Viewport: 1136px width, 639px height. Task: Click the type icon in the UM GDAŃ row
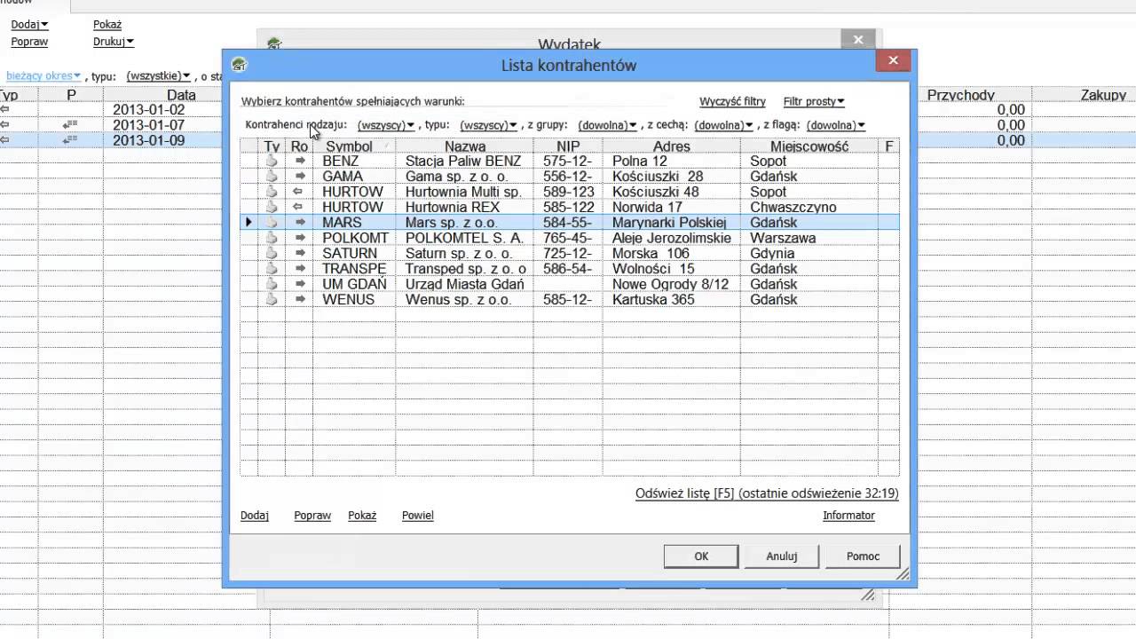coord(272,284)
